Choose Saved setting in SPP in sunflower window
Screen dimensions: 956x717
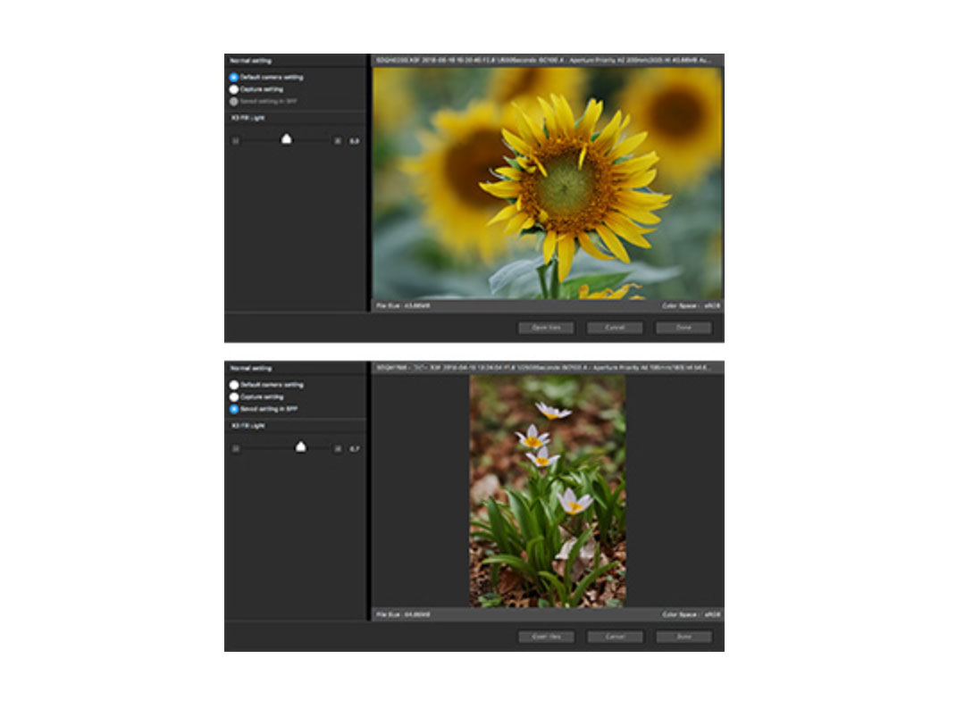[234, 101]
